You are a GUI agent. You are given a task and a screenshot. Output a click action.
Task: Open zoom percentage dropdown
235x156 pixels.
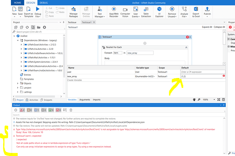214,100
